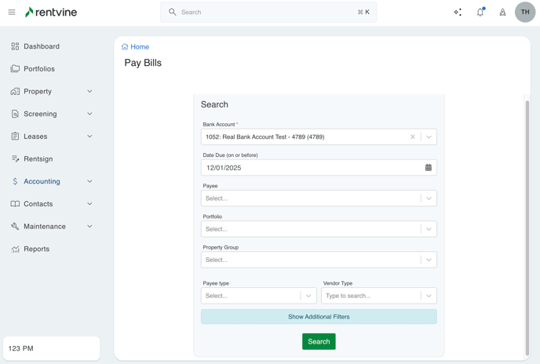Screen dimensions: 540x364
Task: Open the Payee dropdown
Action: [318, 198]
